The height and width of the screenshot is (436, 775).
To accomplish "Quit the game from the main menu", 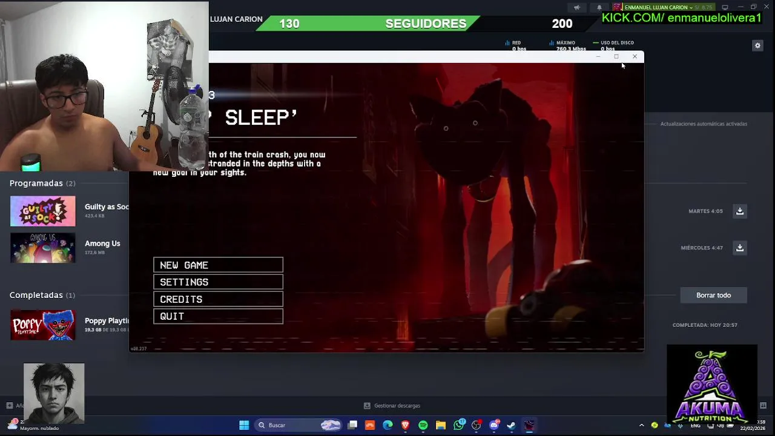I will [x=218, y=316].
